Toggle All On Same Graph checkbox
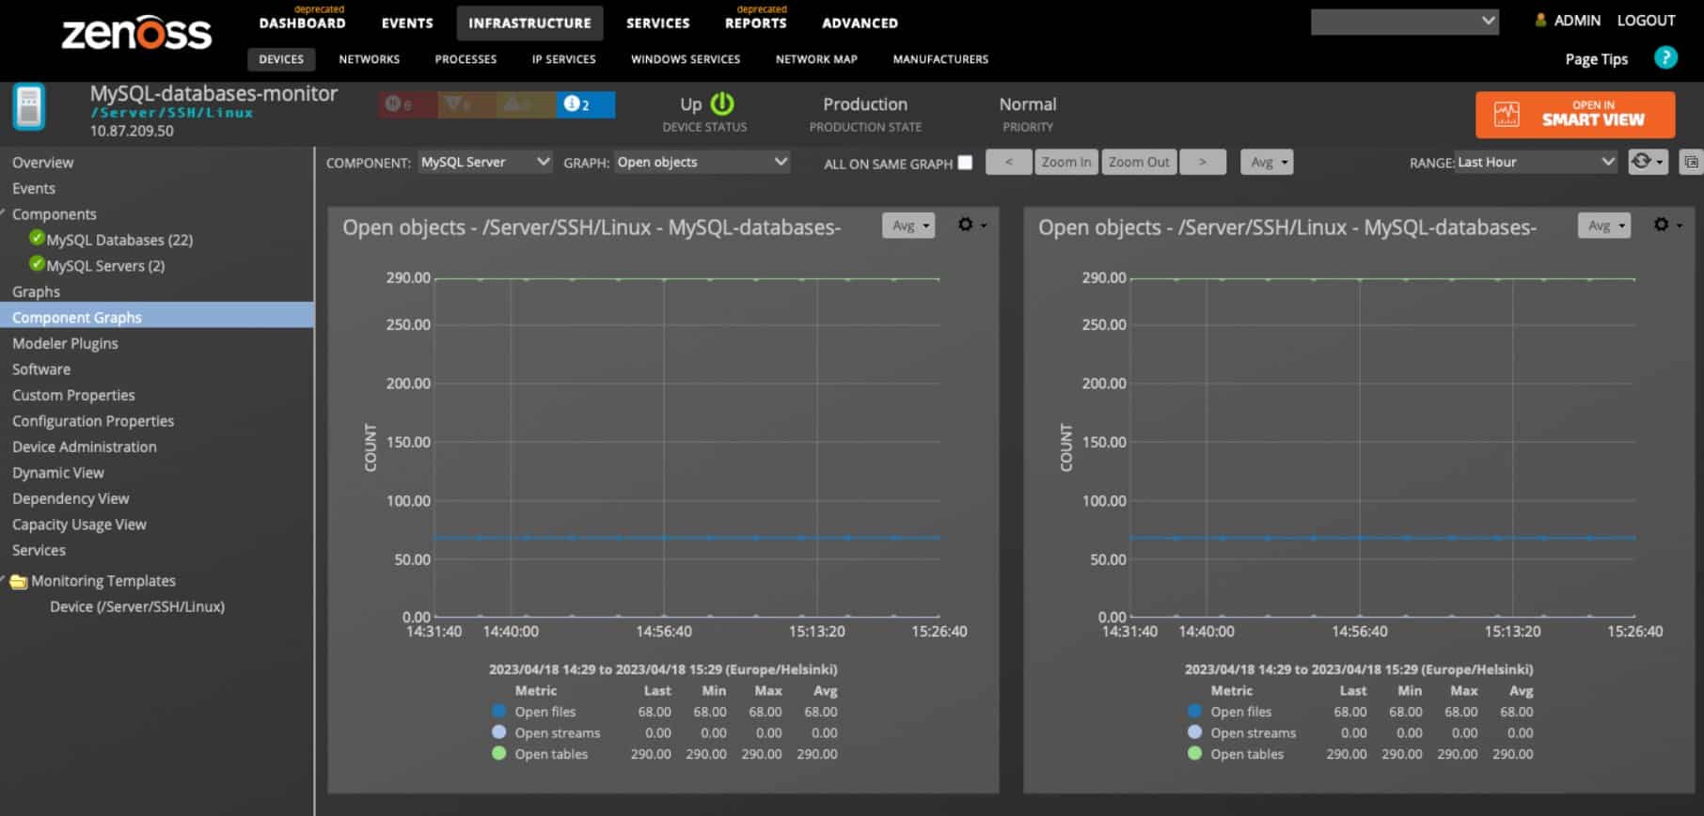Screen dimensions: 1704x816 coord(965,163)
